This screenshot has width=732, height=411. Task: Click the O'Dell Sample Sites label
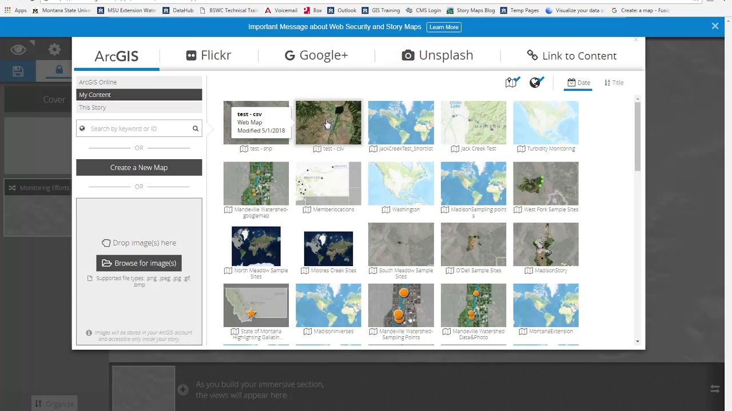pos(478,271)
